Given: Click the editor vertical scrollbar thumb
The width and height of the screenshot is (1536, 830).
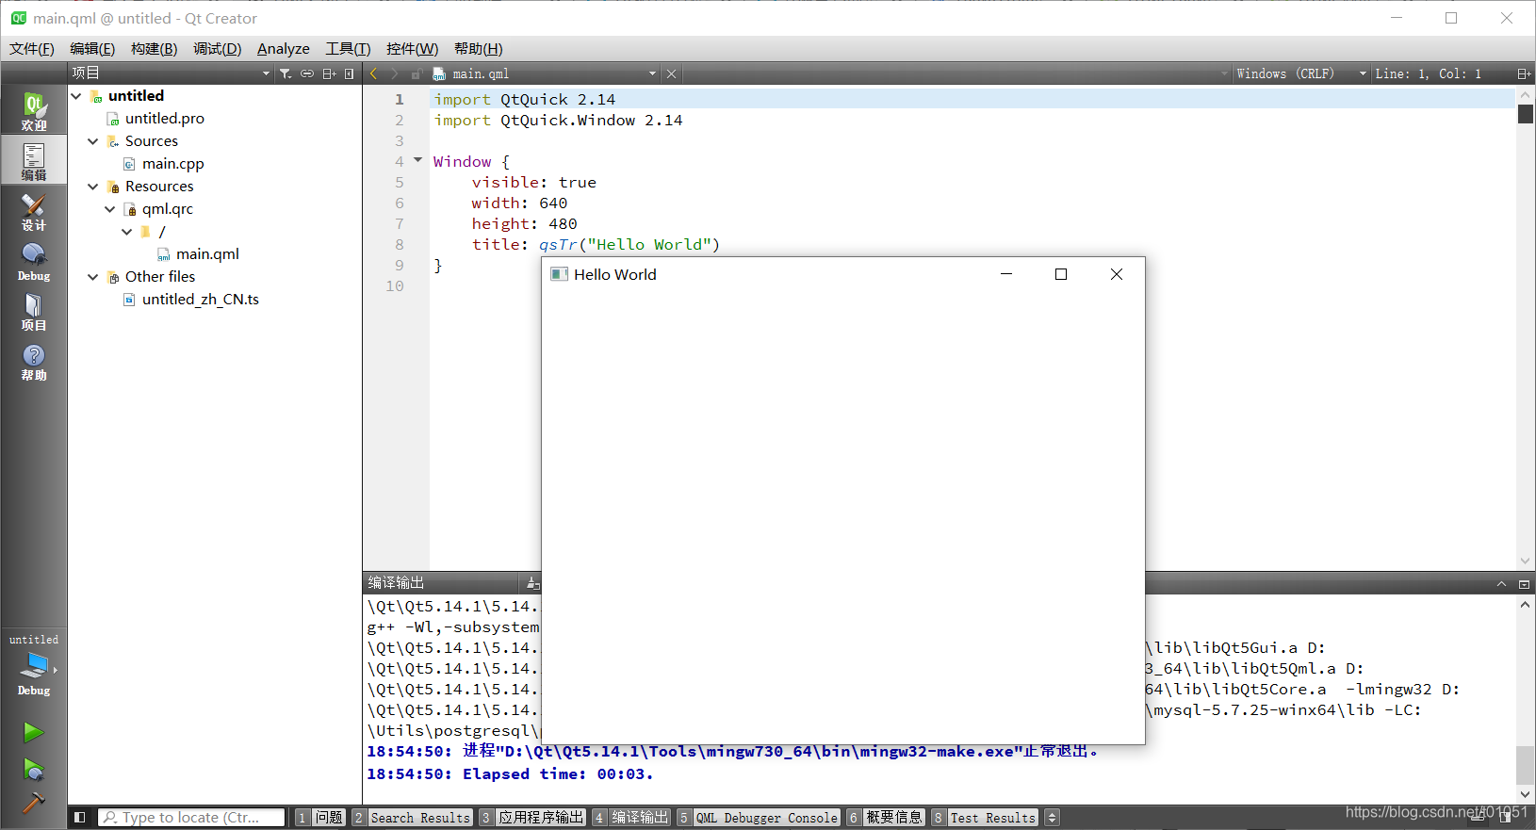Looking at the screenshot, I should (x=1525, y=114).
